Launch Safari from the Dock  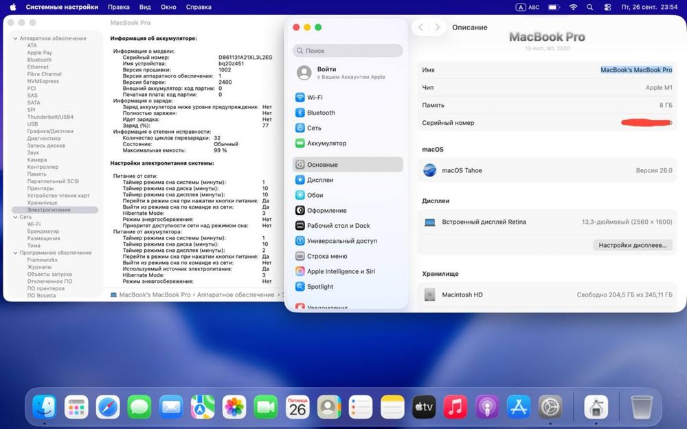click(108, 406)
